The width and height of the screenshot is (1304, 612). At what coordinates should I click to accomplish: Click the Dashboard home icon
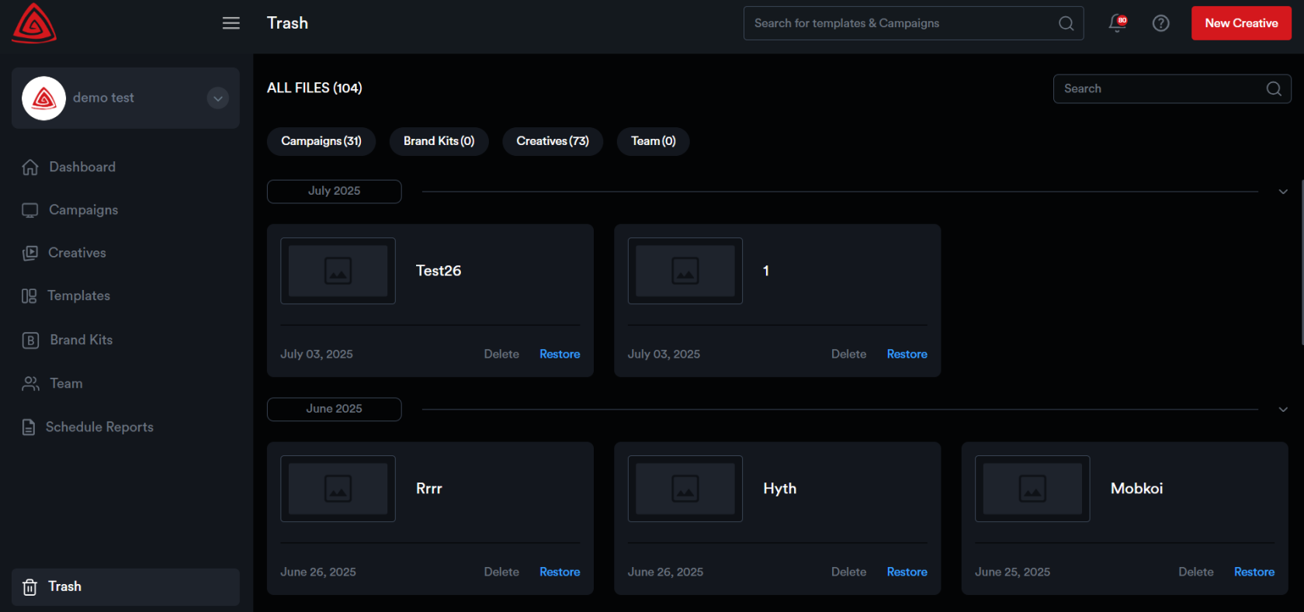(30, 168)
